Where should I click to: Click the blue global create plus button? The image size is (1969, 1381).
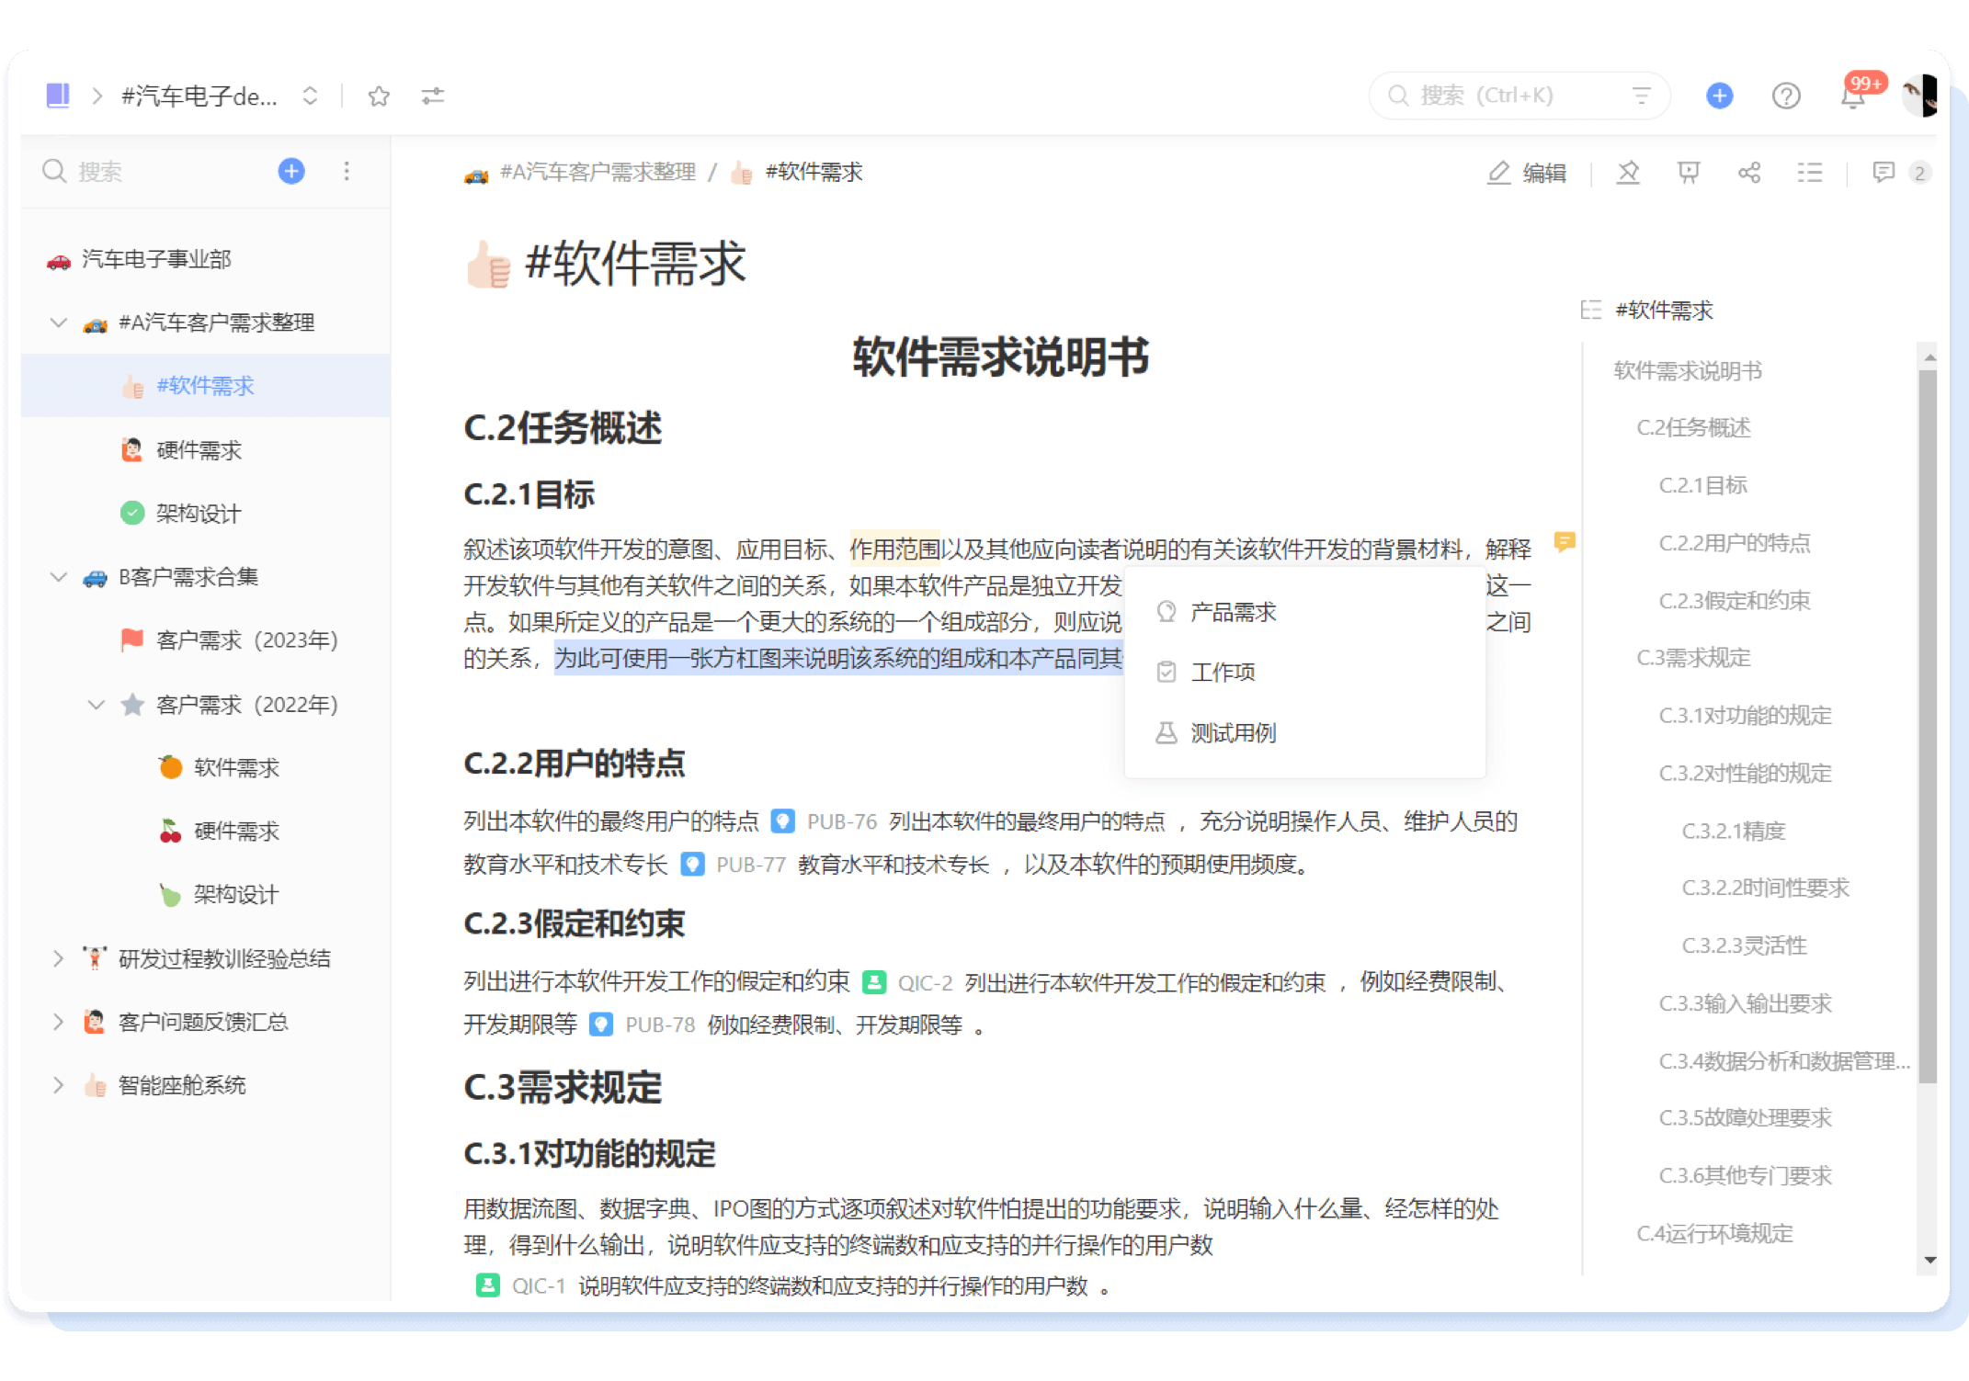click(1719, 96)
